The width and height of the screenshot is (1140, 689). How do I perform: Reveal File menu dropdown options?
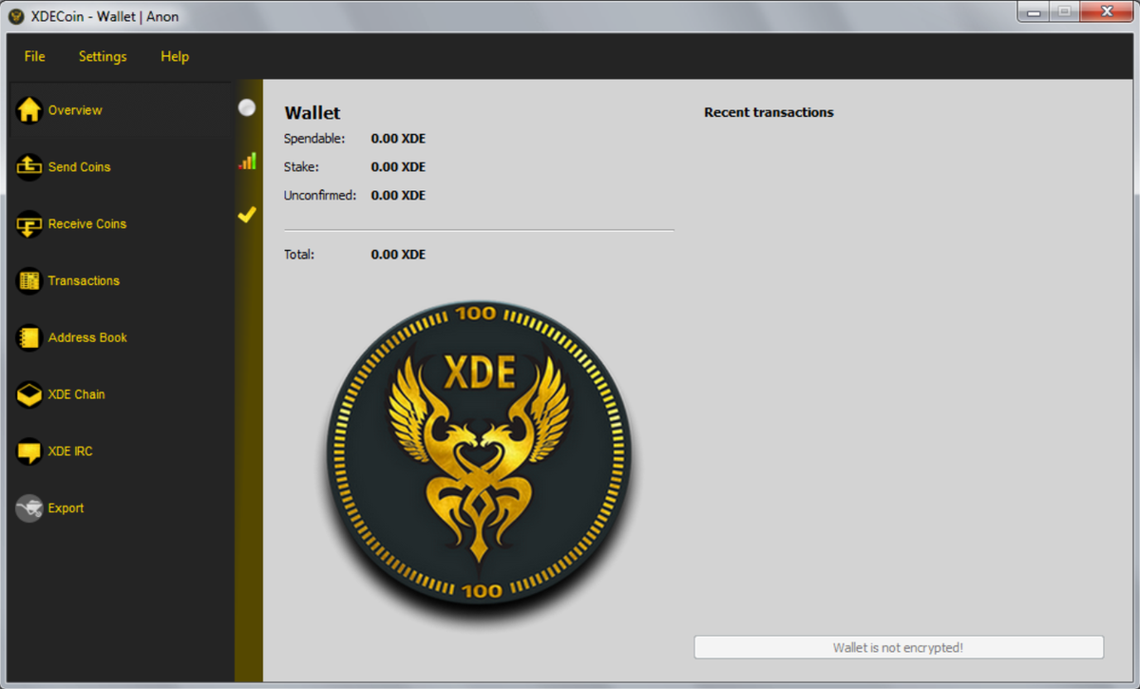(33, 56)
